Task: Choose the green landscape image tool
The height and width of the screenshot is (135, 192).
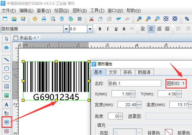Action: [x=7, y=96]
